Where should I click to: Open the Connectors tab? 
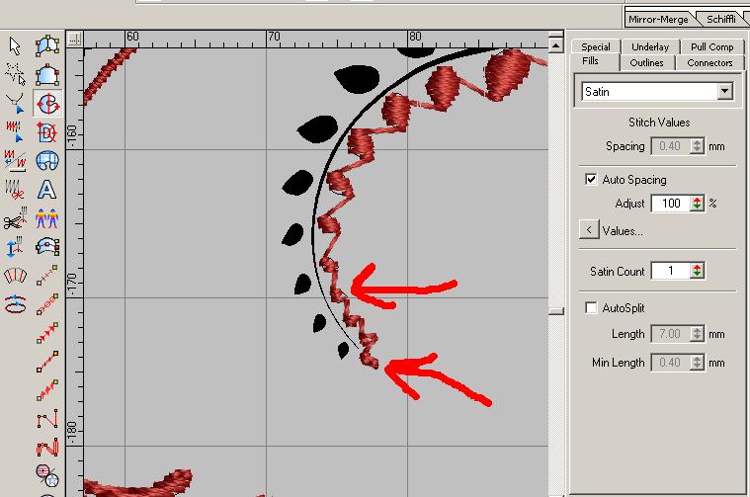point(709,62)
